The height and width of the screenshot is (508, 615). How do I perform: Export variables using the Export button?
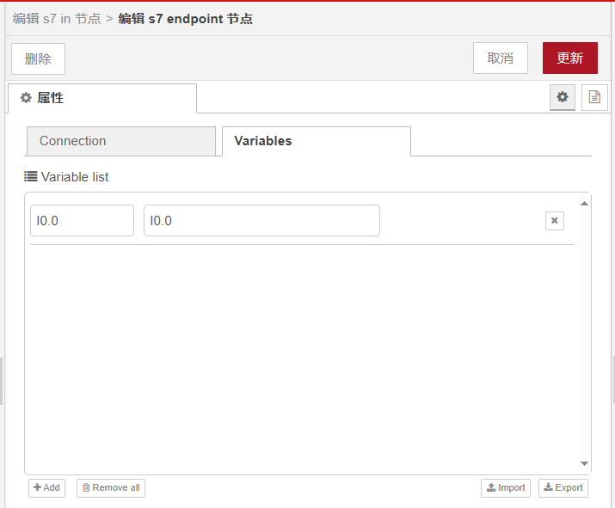click(x=563, y=487)
